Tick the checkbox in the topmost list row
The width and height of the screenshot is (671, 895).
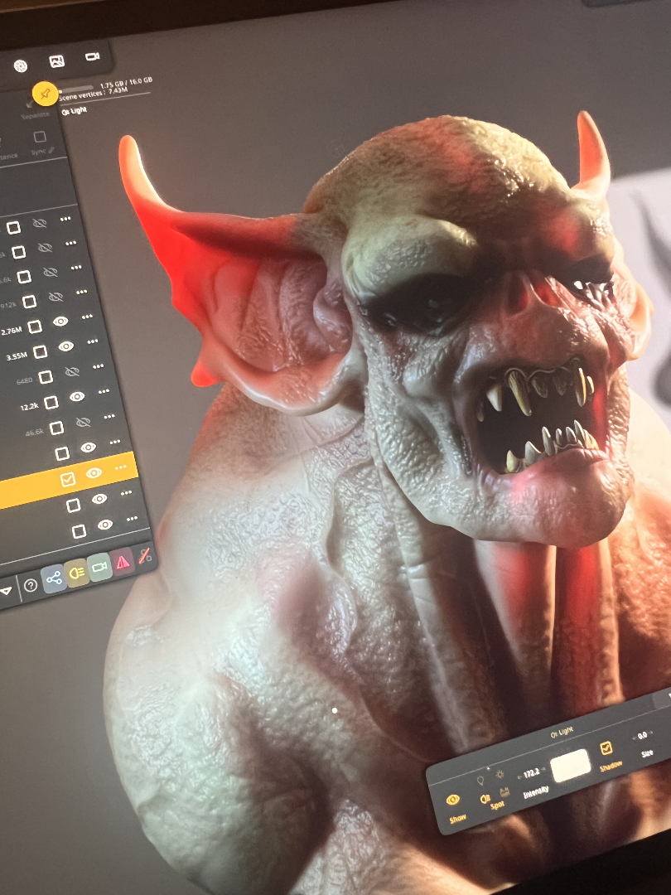point(14,228)
